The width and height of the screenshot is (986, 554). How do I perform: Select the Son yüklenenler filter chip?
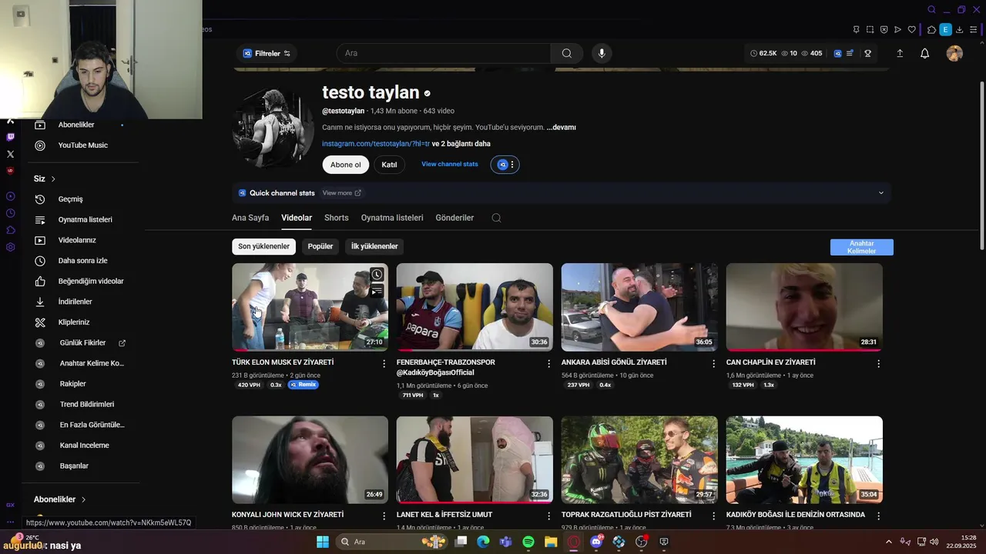(263, 246)
